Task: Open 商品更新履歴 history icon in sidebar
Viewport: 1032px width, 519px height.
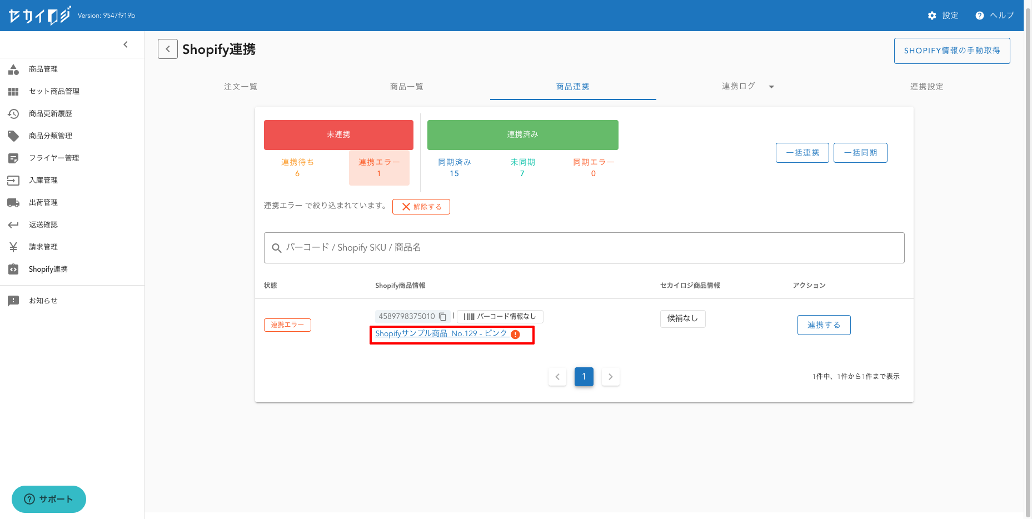Action: [x=13, y=113]
